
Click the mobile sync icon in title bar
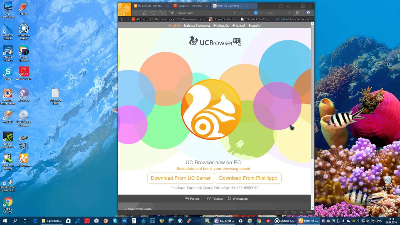(x=281, y=6)
